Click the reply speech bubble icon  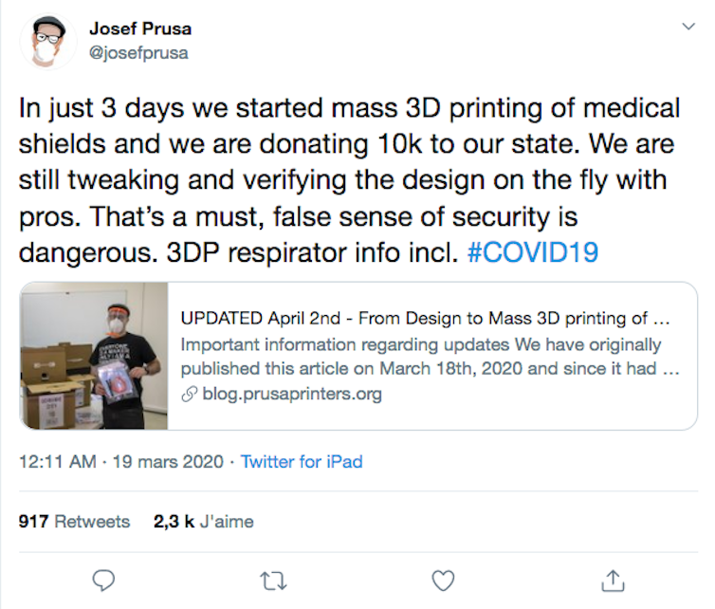click(x=105, y=580)
